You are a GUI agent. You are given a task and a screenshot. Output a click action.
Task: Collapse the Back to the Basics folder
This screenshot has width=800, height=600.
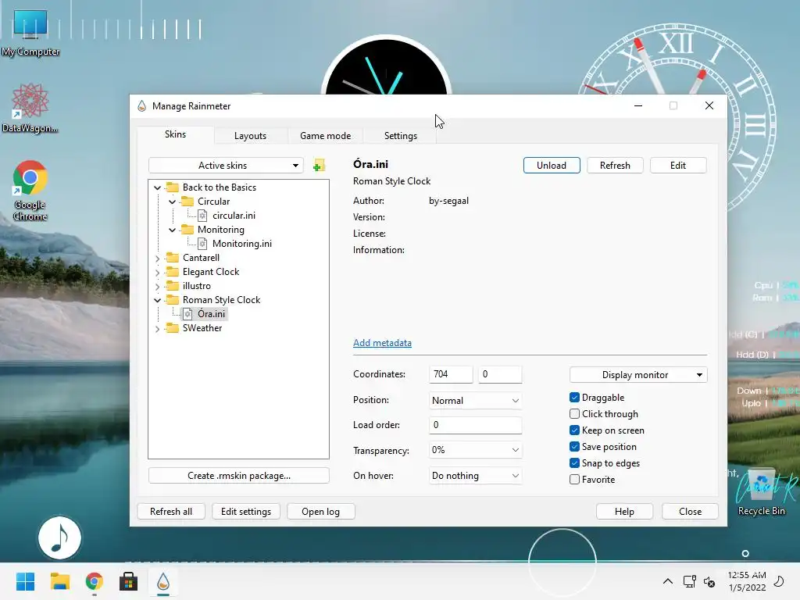[x=157, y=187]
